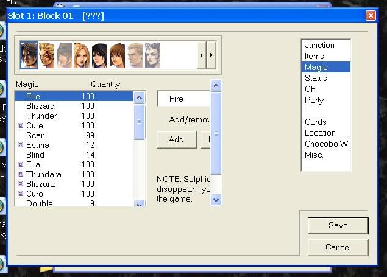Open the Magic section

[x=326, y=67]
